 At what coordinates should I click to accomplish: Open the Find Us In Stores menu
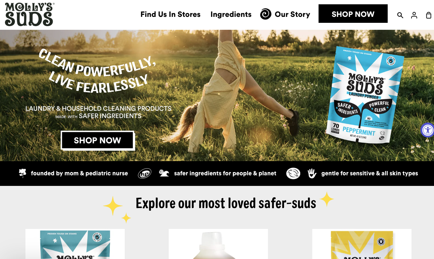pyautogui.click(x=170, y=14)
